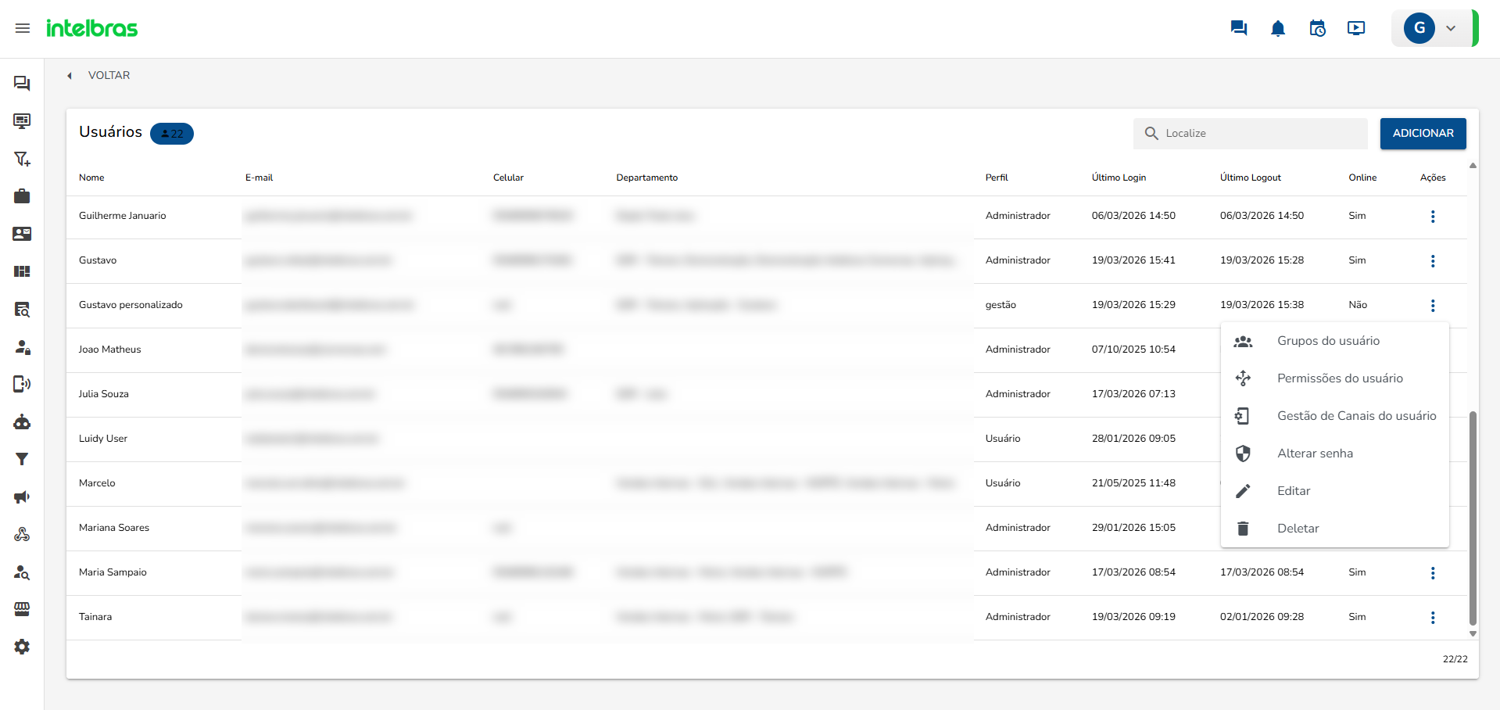Select Permissões do usuário menu item
1500x710 pixels.
click(1334, 378)
